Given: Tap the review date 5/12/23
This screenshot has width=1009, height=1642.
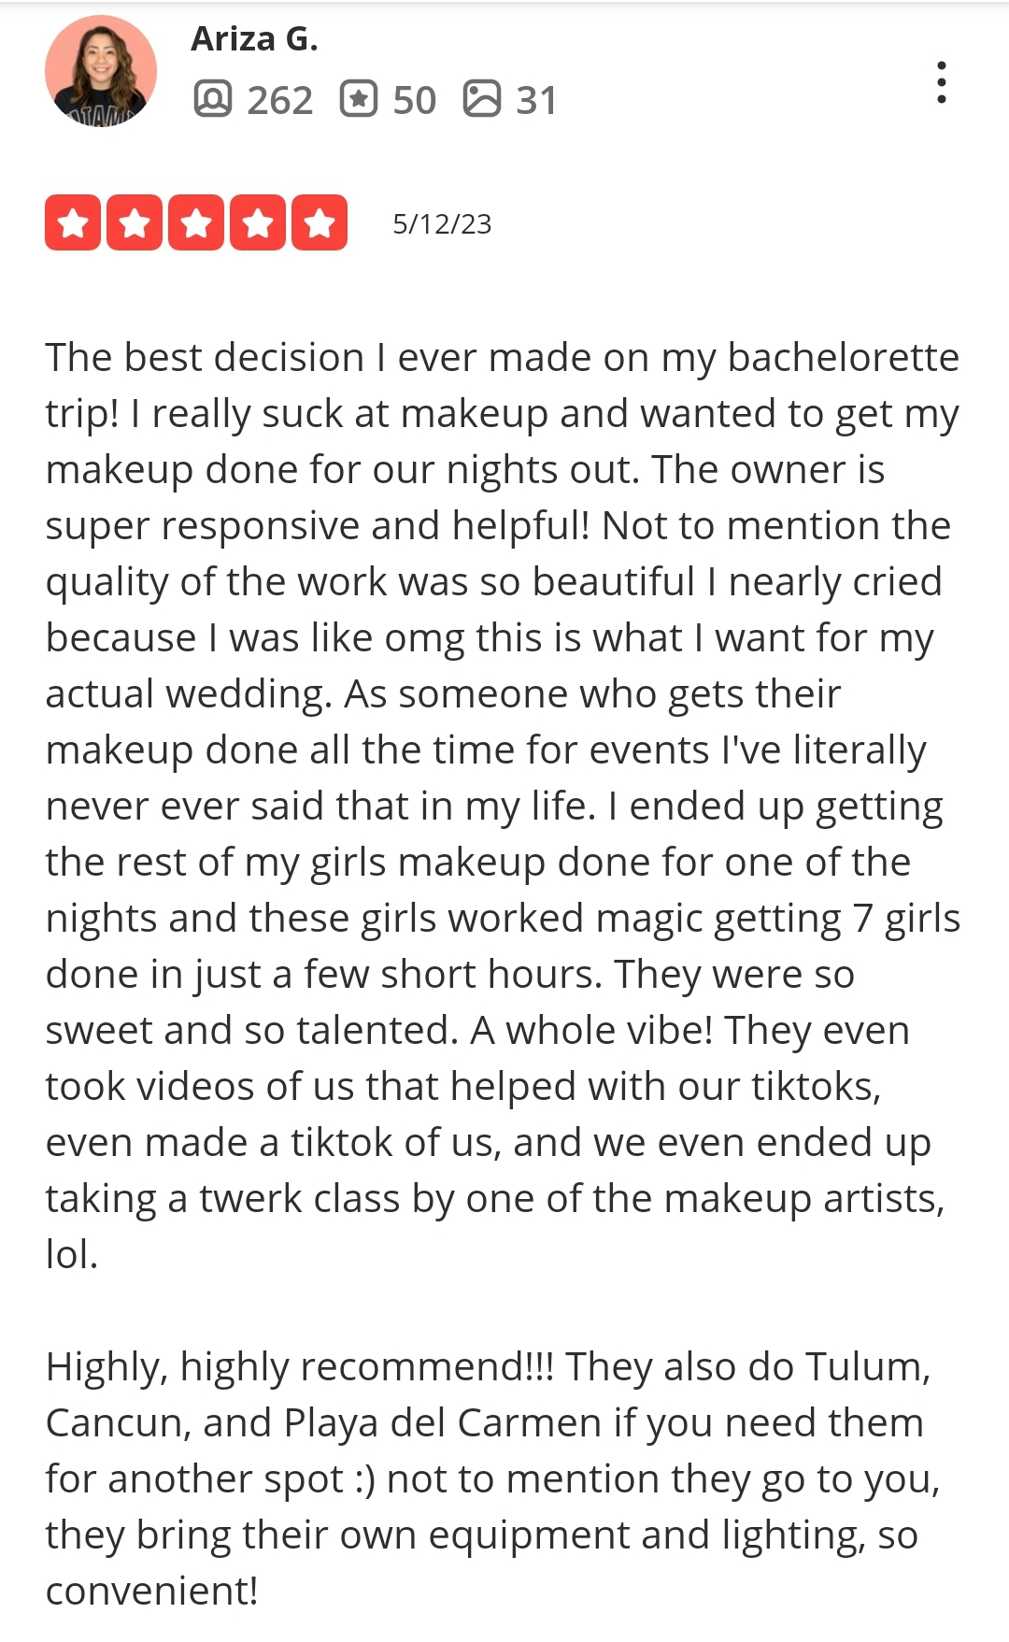Looking at the screenshot, I should (442, 224).
